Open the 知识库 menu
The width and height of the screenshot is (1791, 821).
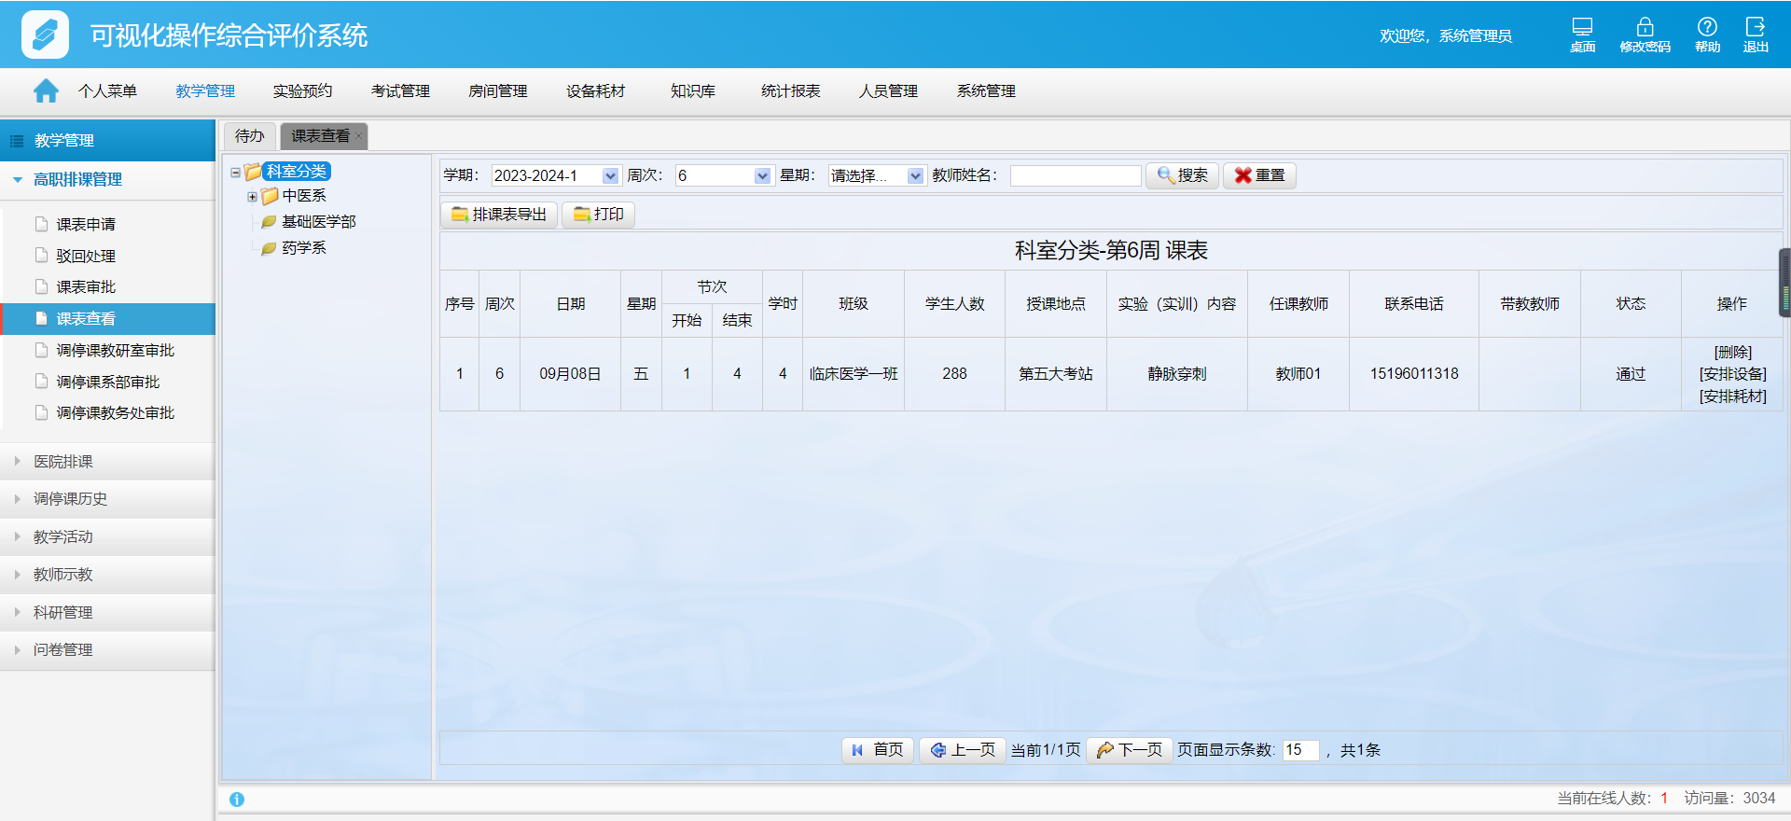(x=693, y=90)
